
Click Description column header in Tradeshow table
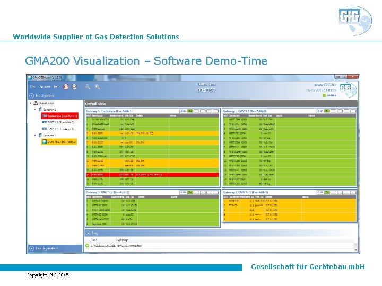tap(97, 115)
